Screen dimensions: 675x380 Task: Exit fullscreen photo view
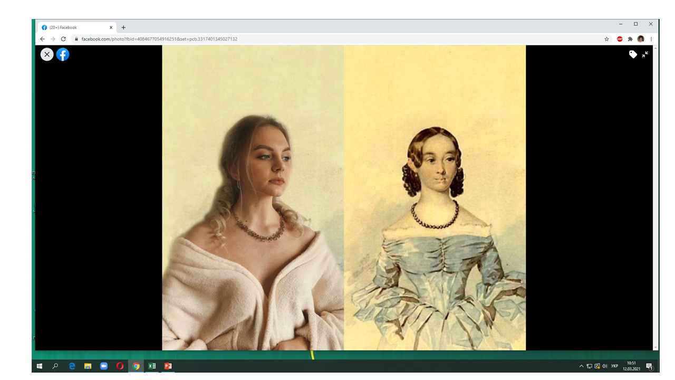pyautogui.click(x=645, y=54)
